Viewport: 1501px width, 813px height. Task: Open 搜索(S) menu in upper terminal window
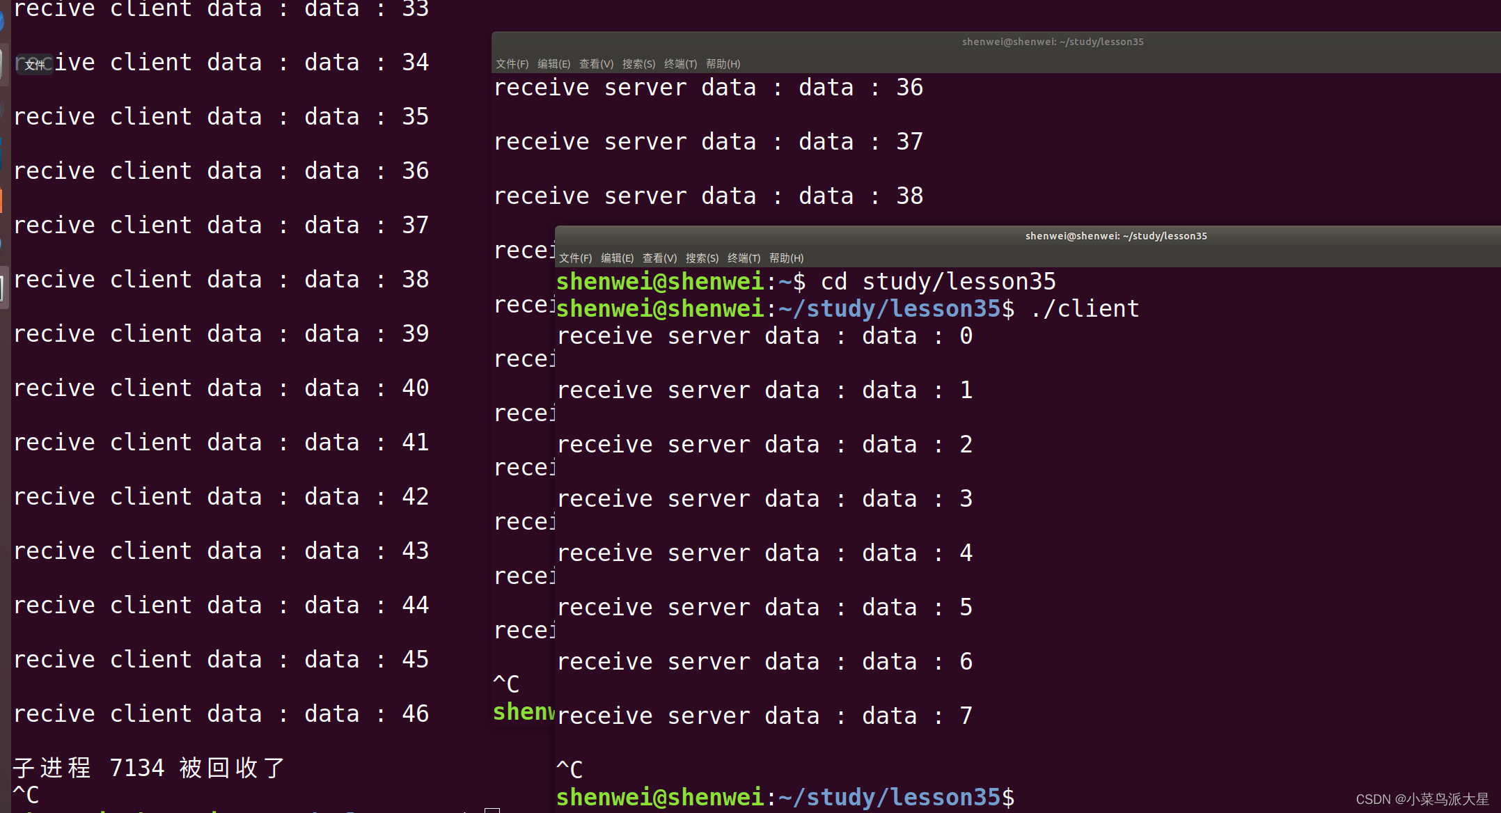[x=638, y=64]
